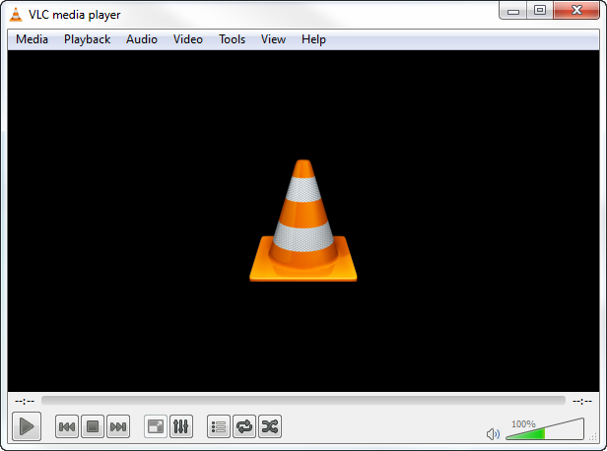Toggle the playlist view
607x451 pixels.
tap(219, 426)
